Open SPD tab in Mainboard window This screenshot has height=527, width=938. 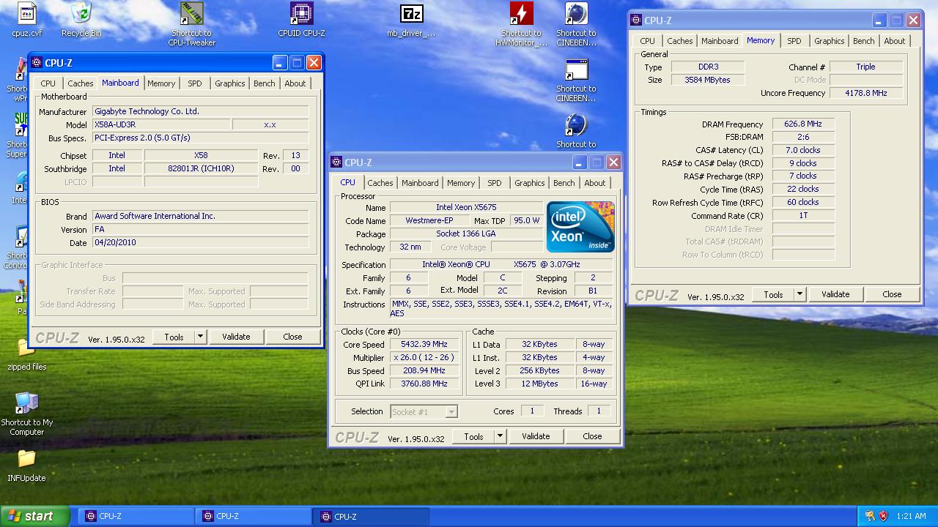tap(195, 83)
